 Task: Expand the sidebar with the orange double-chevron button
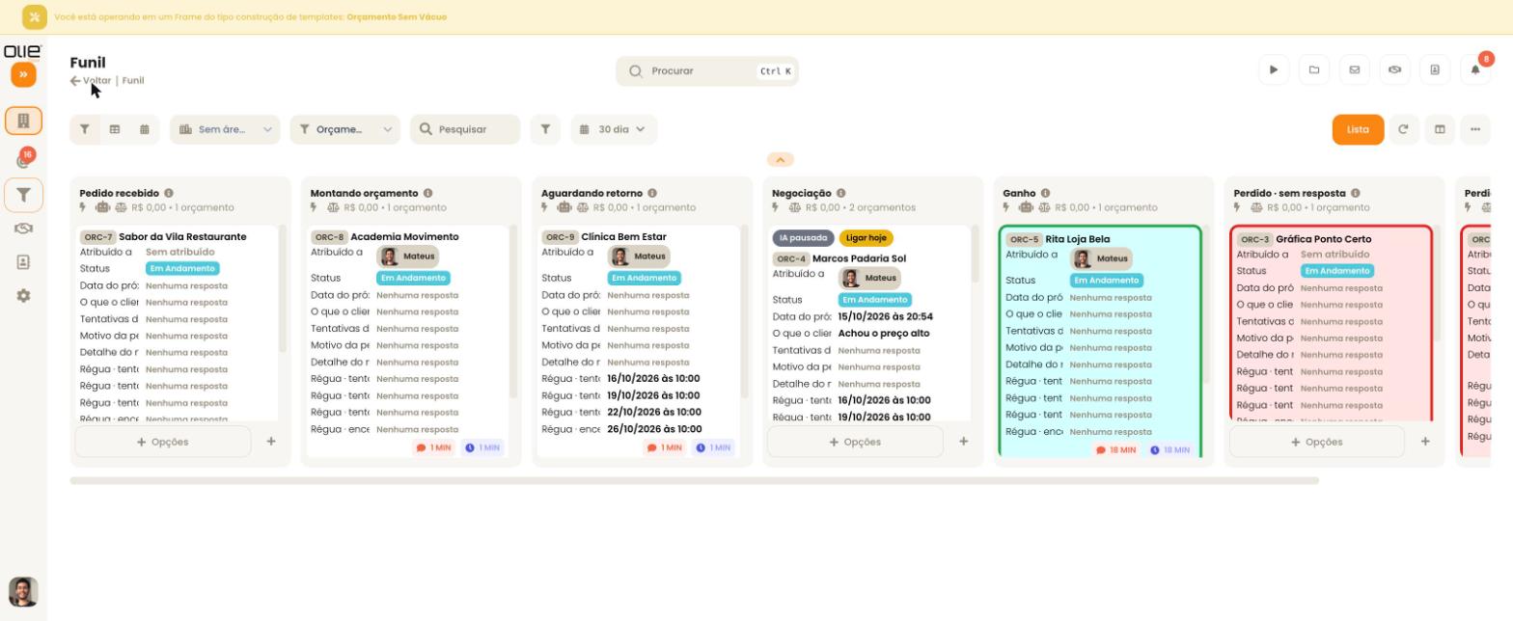coord(23,74)
